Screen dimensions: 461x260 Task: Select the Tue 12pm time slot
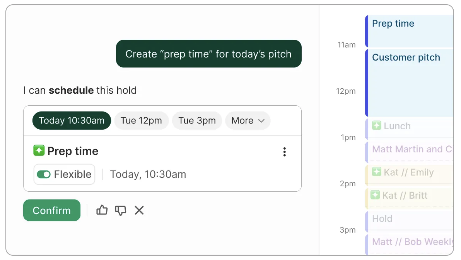[141, 121]
